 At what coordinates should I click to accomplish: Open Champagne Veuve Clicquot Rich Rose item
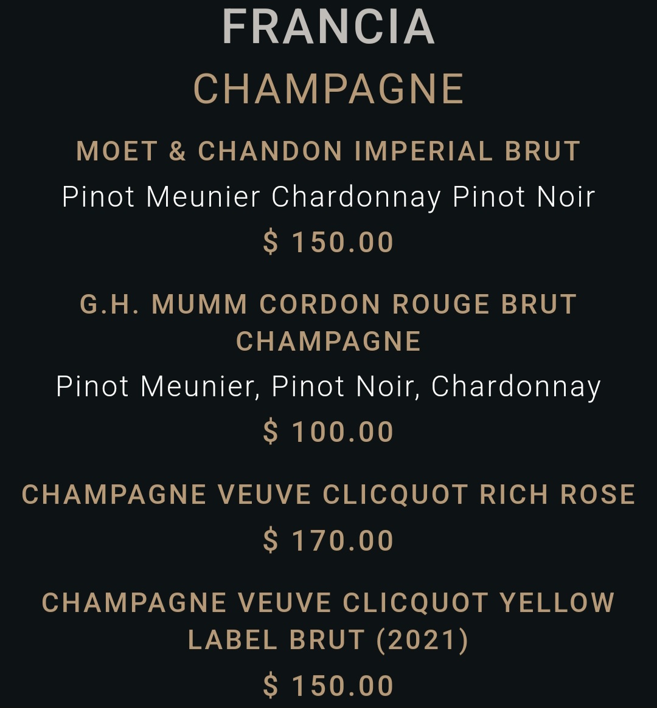click(328, 495)
